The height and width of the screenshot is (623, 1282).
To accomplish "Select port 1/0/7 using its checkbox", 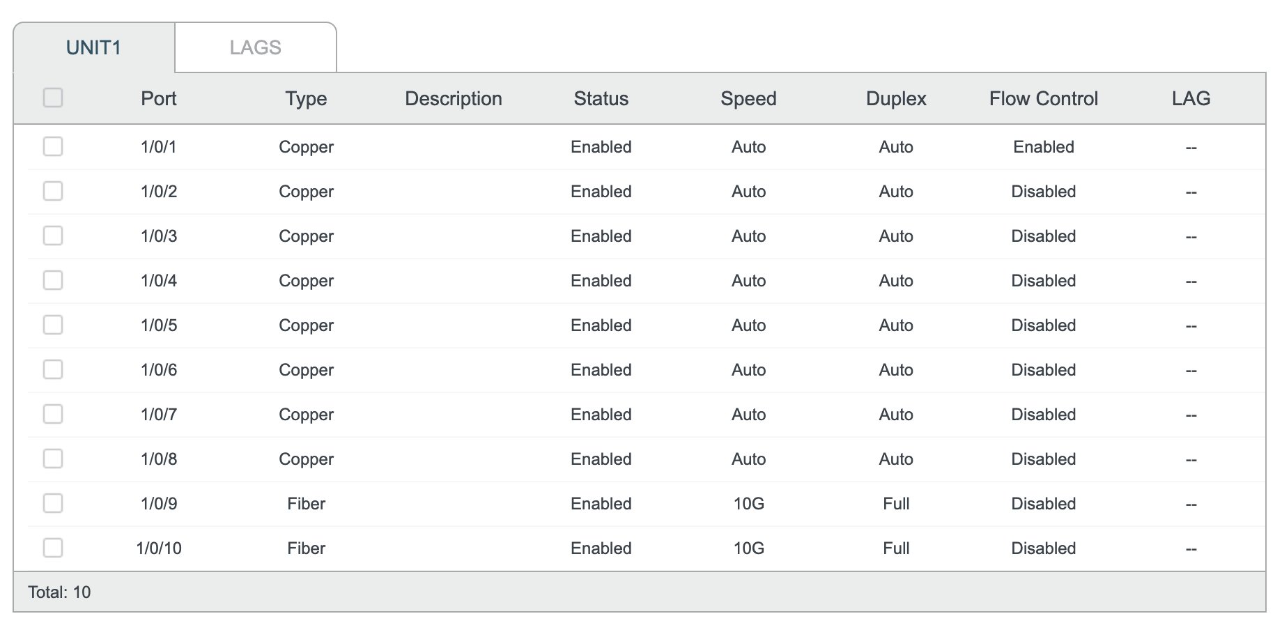I will coord(53,414).
